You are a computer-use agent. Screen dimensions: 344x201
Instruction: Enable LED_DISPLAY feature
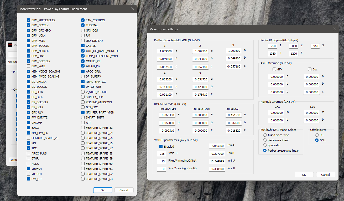tap(83, 41)
